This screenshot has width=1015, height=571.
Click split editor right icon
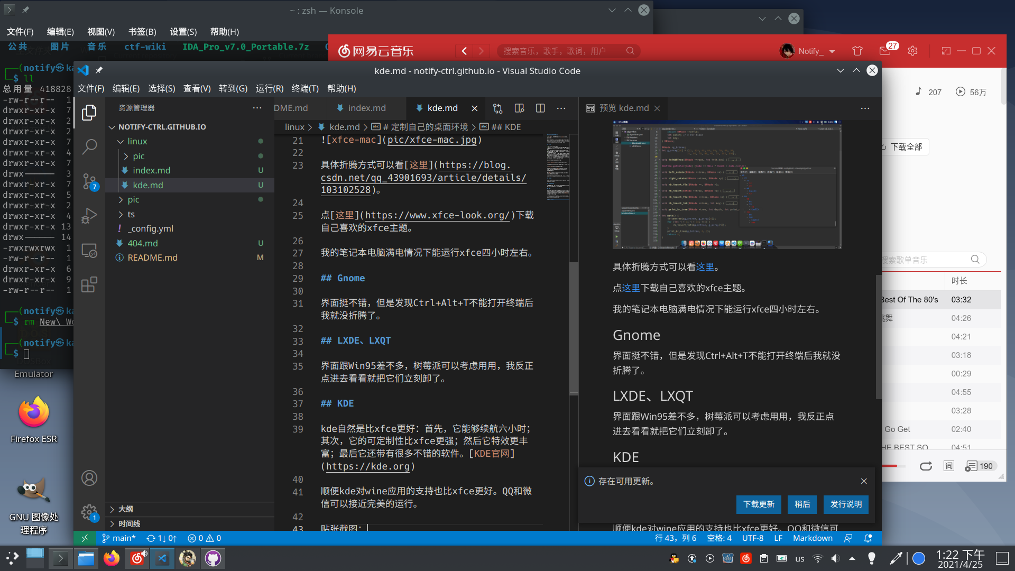540,108
